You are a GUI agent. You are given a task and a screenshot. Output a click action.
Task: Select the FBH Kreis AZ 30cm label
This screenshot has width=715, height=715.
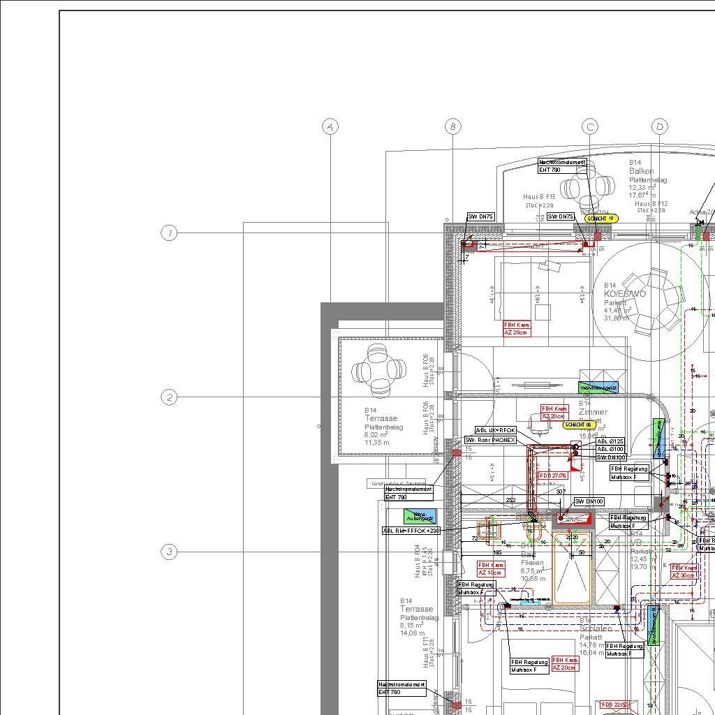684,572
